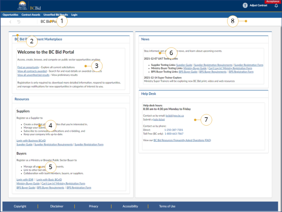Click the Help Desk panel heading
This screenshot has width=282, height=212.
pyautogui.click(x=148, y=94)
